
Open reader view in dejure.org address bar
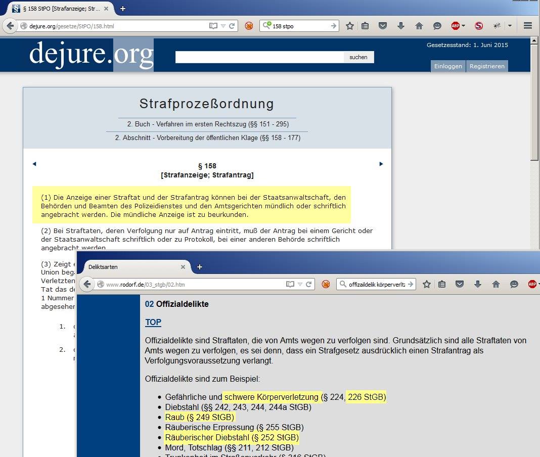213,26
